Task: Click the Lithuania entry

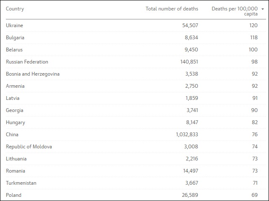Action: pos(16,159)
